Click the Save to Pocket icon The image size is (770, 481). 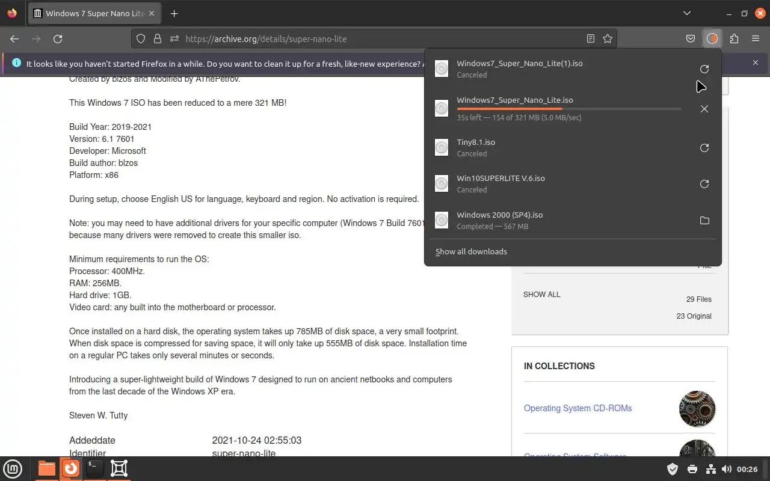691,38
